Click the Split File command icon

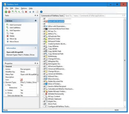[x=46, y=101]
